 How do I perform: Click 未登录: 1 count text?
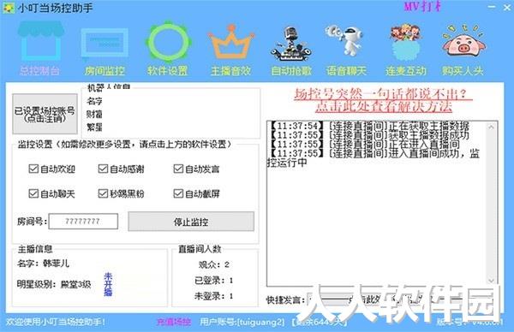[x=213, y=296]
